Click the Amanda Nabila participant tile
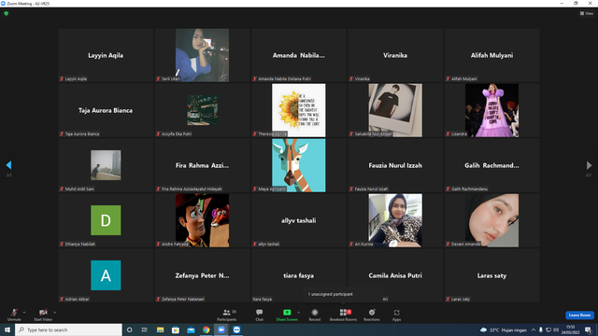 299,55
